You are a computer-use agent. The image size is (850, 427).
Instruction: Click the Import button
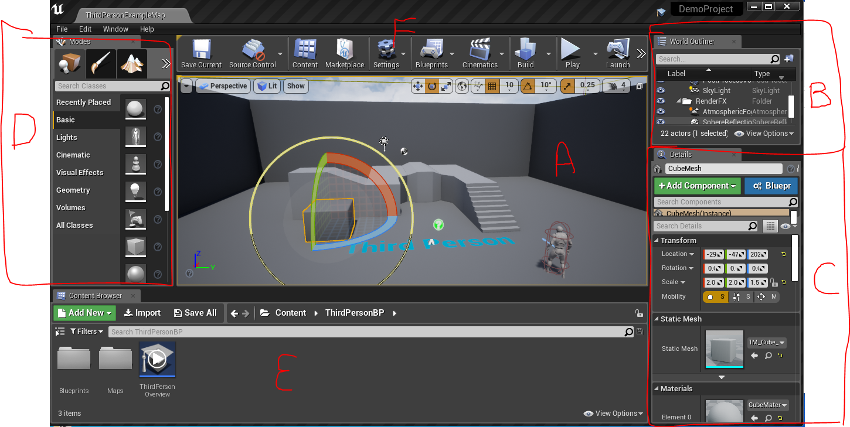coord(142,313)
